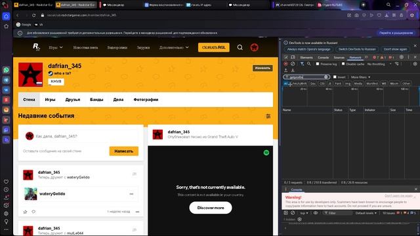
Task: Focus the console Filter input
Action: click(337, 213)
